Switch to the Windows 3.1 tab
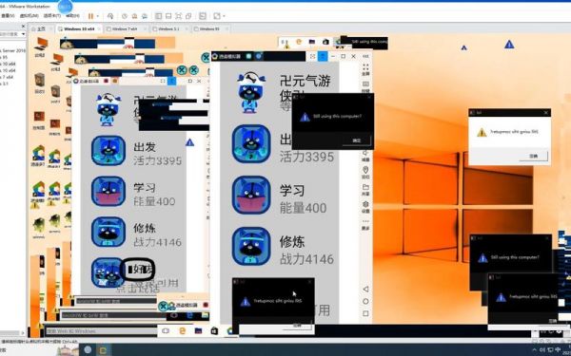Viewport: 571px width, 356px height. point(168,28)
